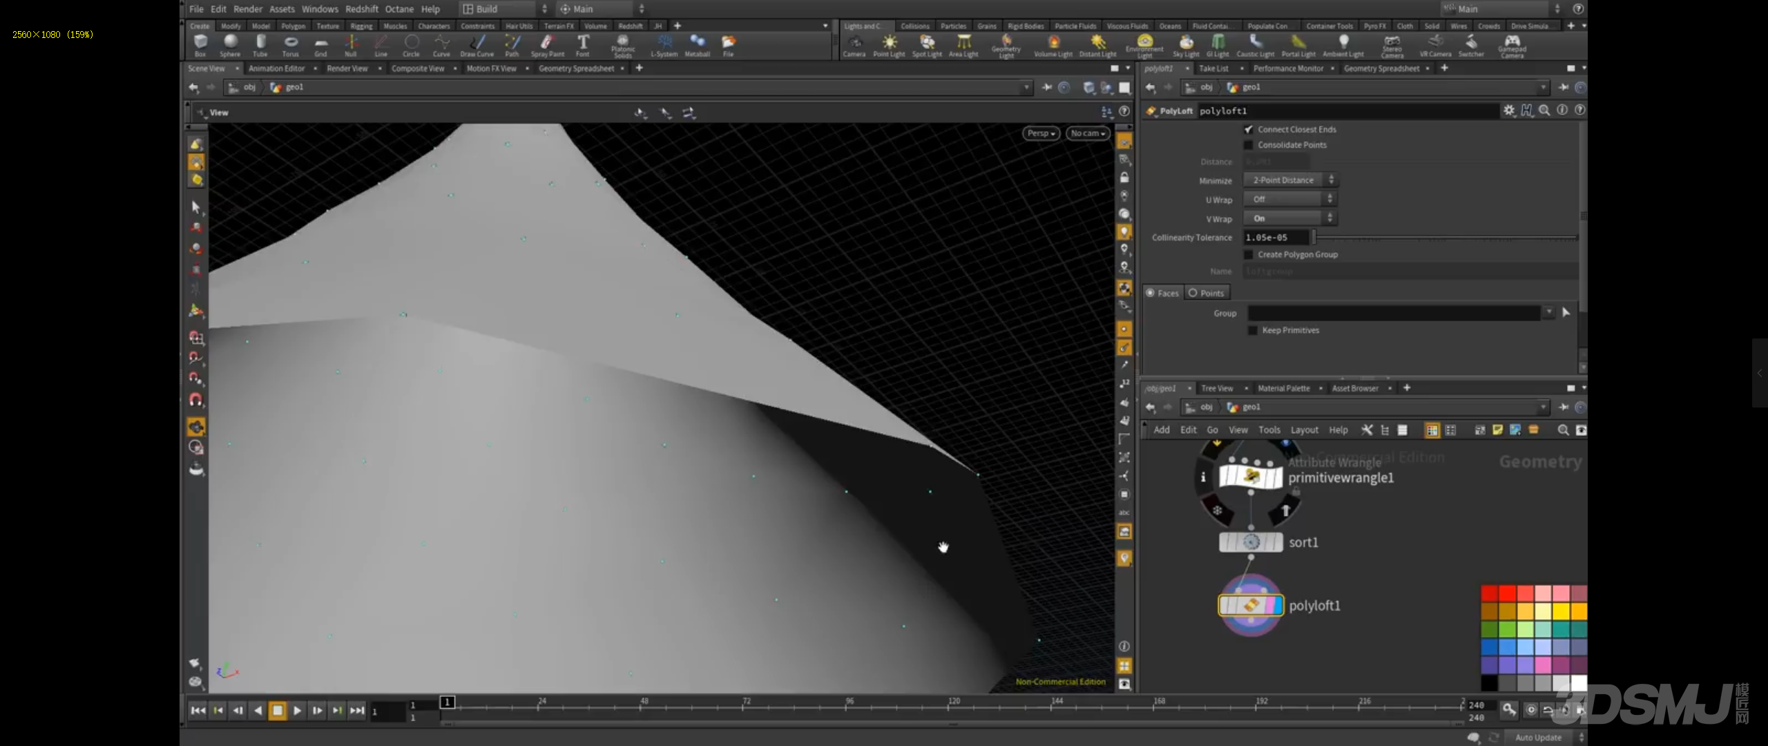The image size is (1768, 746).
Task: Add an Ambient Light
Action: pyautogui.click(x=1343, y=46)
